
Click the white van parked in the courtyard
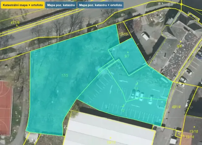[146, 36]
